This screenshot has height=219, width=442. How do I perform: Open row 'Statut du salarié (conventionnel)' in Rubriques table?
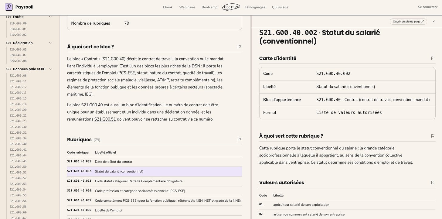[155, 172]
